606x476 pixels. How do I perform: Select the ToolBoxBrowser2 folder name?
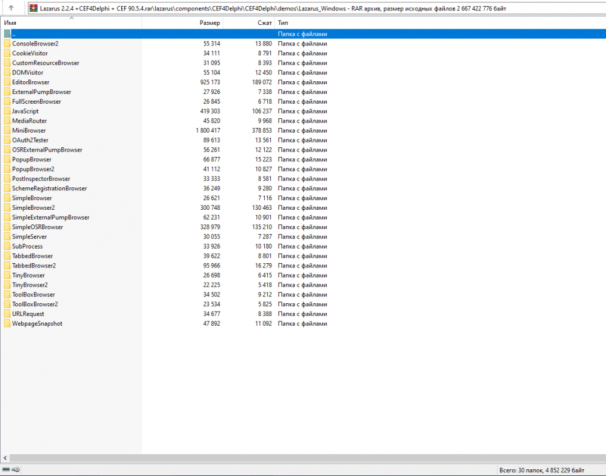click(x=35, y=304)
